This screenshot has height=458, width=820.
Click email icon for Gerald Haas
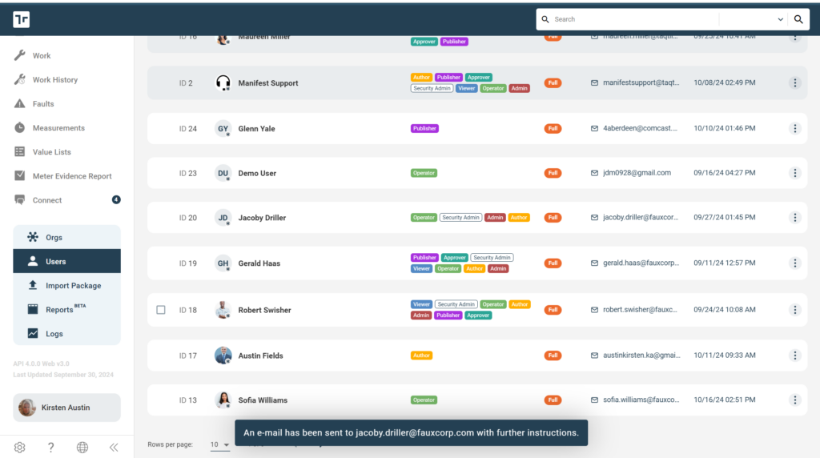594,263
